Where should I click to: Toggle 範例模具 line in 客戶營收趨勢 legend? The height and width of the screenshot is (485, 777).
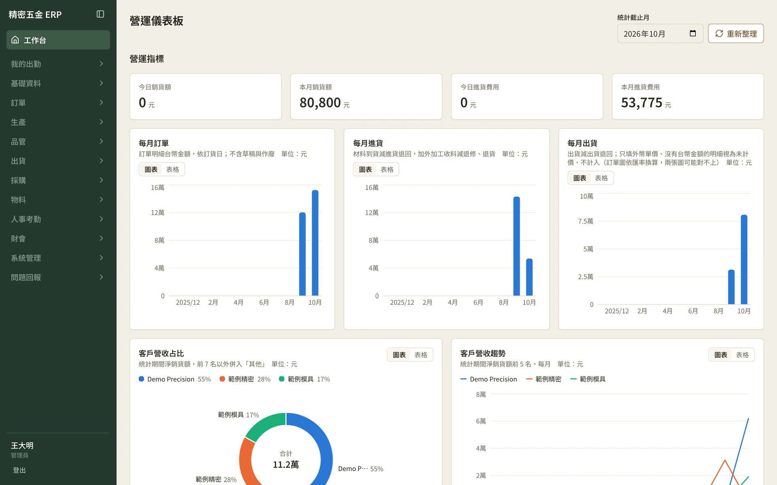[588, 379]
